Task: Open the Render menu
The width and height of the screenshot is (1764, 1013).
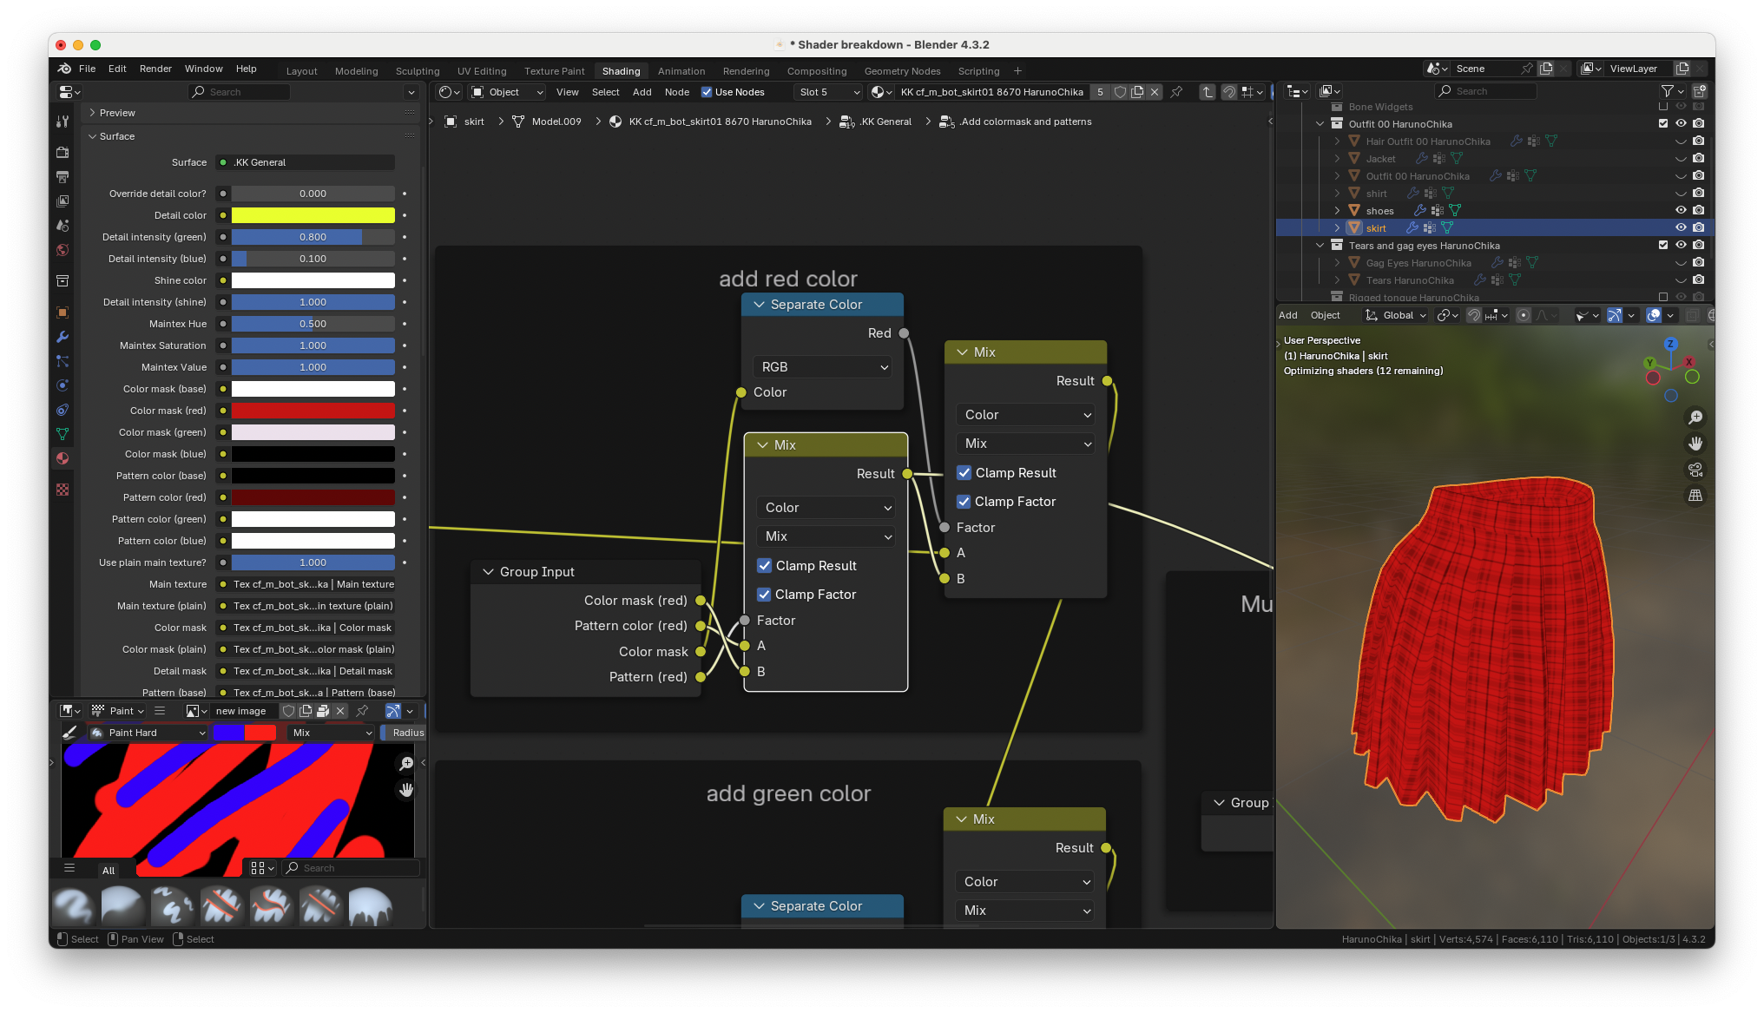Action: pyautogui.click(x=155, y=69)
